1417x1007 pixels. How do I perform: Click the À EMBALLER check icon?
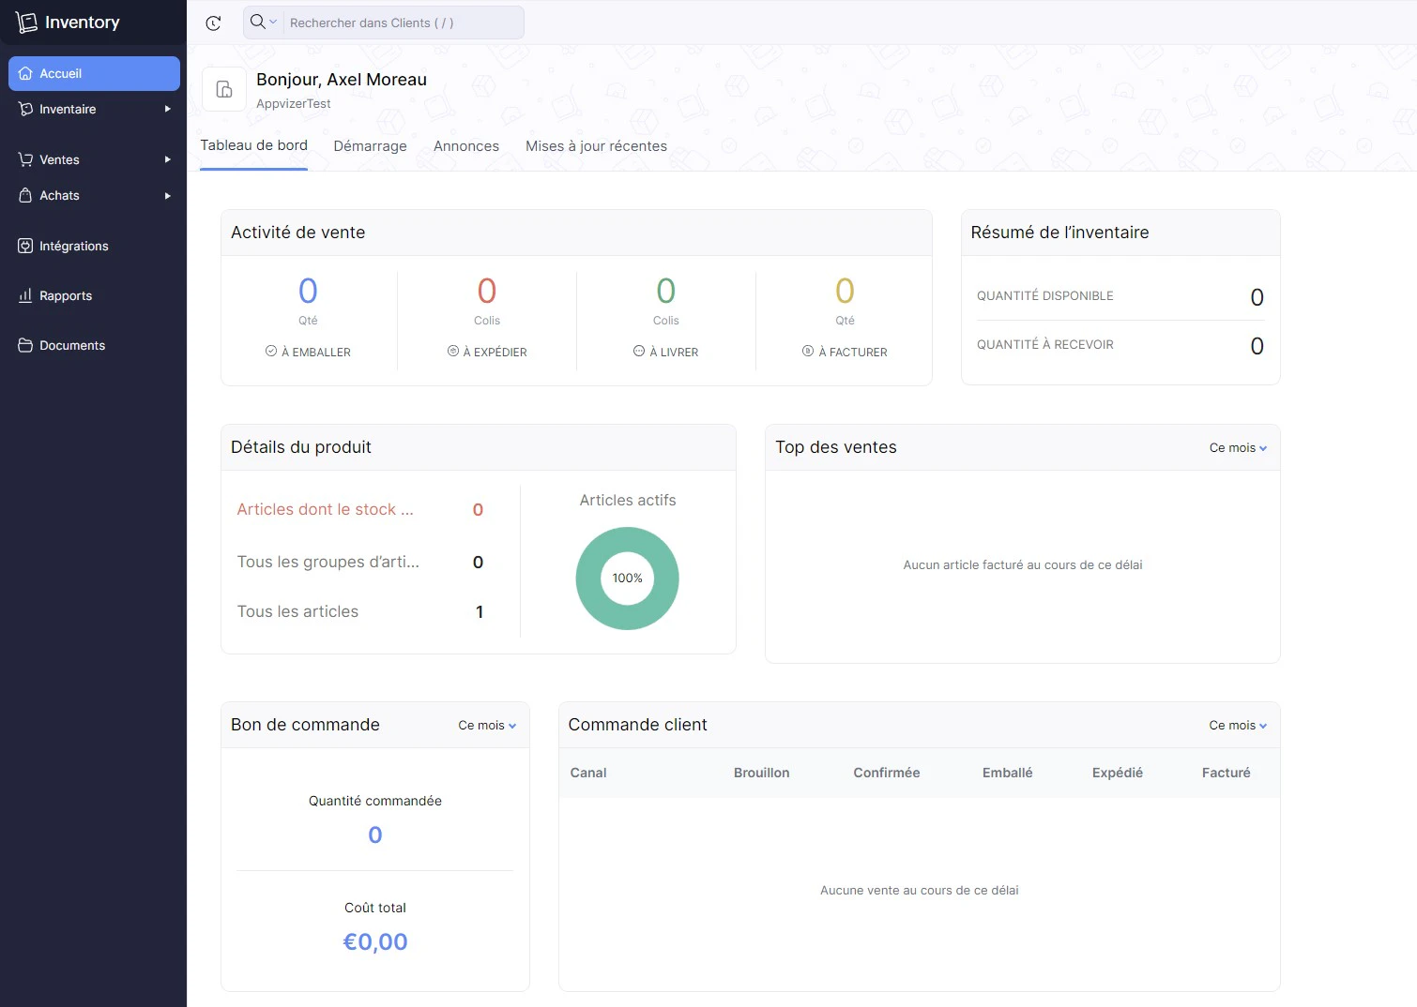(x=271, y=351)
